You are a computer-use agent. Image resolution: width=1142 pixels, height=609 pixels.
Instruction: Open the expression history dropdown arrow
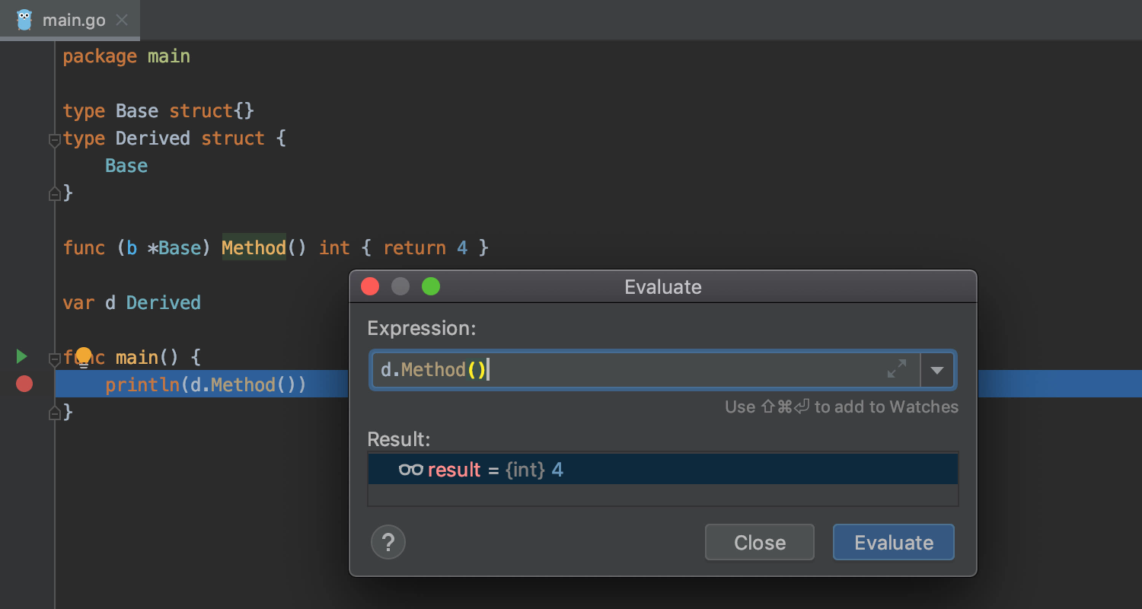[x=937, y=370]
